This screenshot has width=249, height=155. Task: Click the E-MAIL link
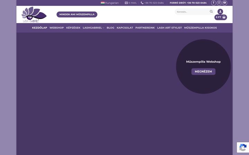click(131, 3)
